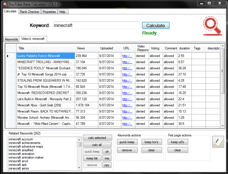Open URL link for Lucky Rabbit's Foot row

coord(127,56)
